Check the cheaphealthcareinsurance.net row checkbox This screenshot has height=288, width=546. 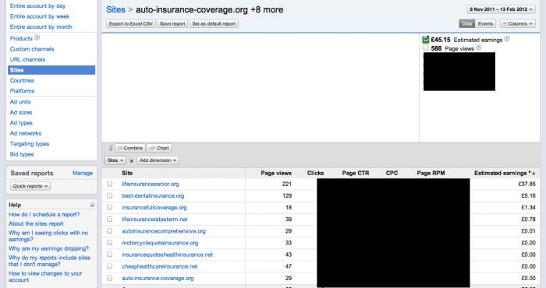(110, 266)
